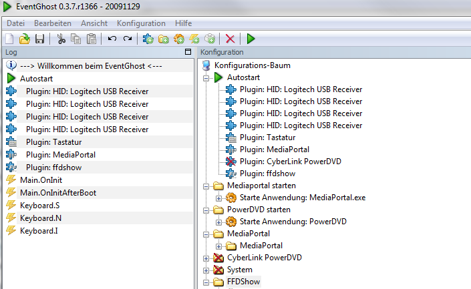Select the disabled Plugin: CyberLink PowerDVD item
The width and height of the screenshot is (471, 289).
290,162
